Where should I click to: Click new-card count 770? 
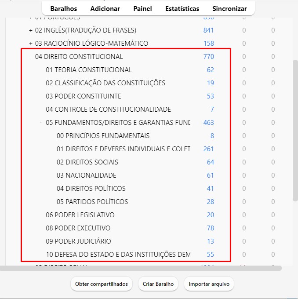pos(209,57)
